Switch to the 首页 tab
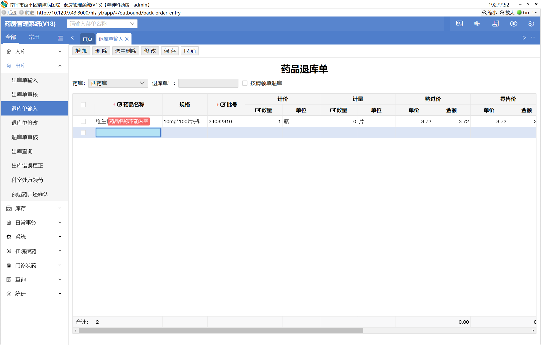 [x=87, y=39]
